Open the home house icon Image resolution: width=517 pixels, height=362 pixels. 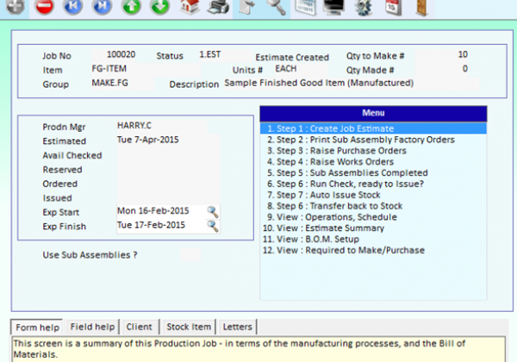pos(190,7)
